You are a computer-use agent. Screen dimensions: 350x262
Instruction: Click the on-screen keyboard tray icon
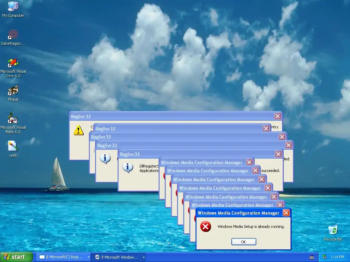(312, 257)
